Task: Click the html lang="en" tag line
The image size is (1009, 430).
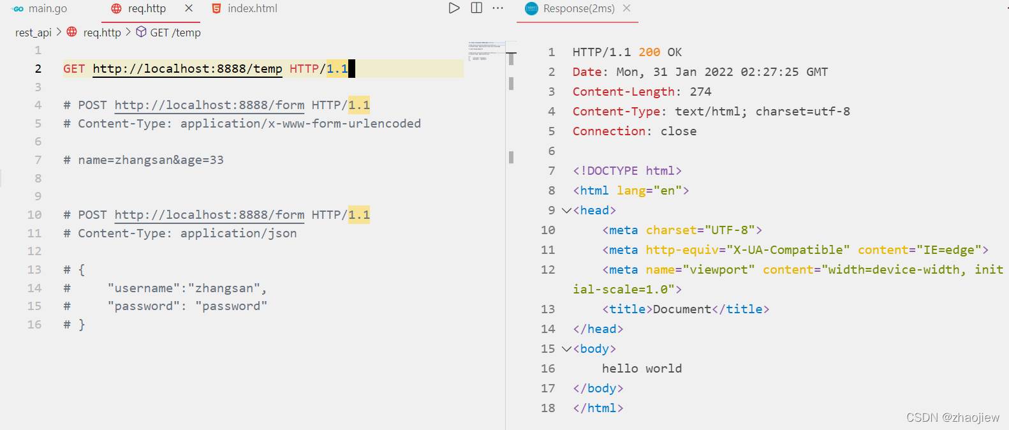Action: point(631,191)
